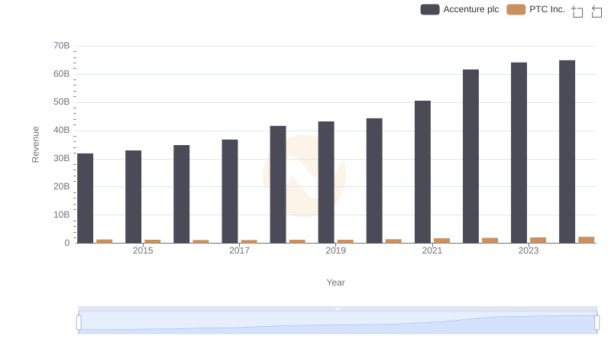
Task: Click the PTC Inc. bar for 2016
Action: (x=201, y=241)
